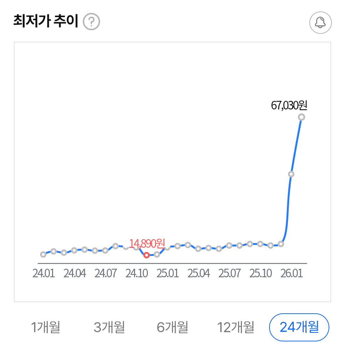Click the 67,030원 peak data point
This screenshot has height=345, width=345.
pos(302,118)
